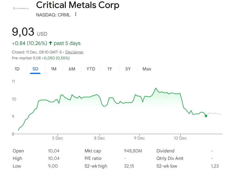Screen dimensions: 226x173
Task: Select the 5Y time range tab
Action: click(x=128, y=69)
